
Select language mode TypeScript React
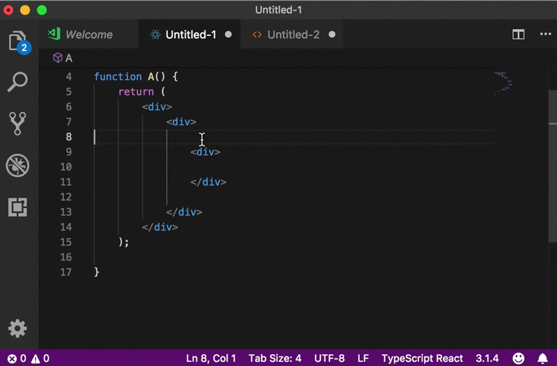tap(422, 358)
